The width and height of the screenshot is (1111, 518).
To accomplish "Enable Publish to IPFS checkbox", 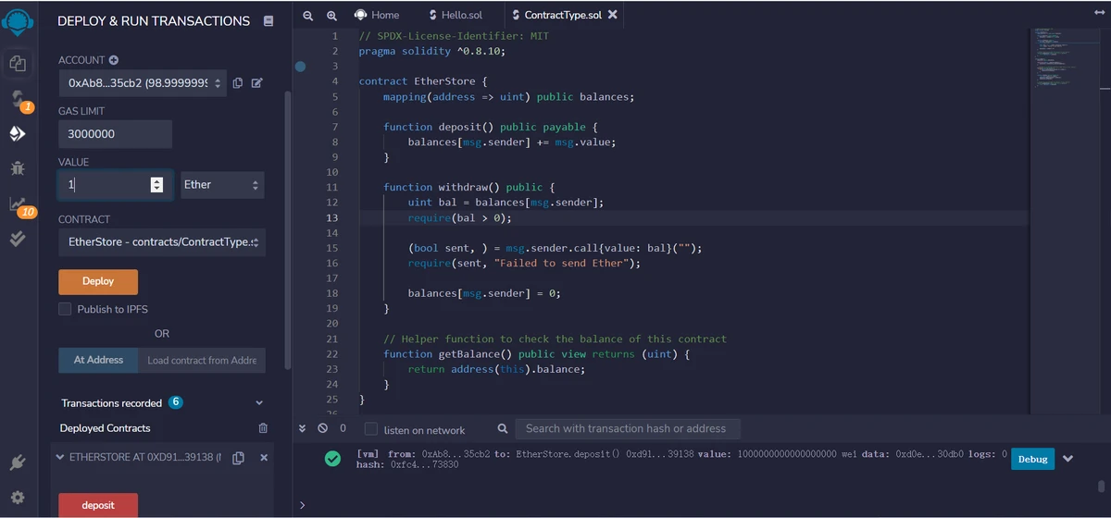I will 65,309.
